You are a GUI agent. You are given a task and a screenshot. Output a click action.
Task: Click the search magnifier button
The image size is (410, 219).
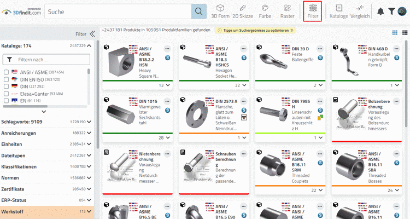[x=199, y=11]
